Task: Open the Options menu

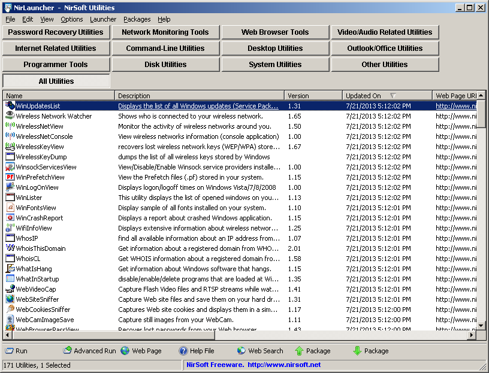Action: click(x=72, y=19)
